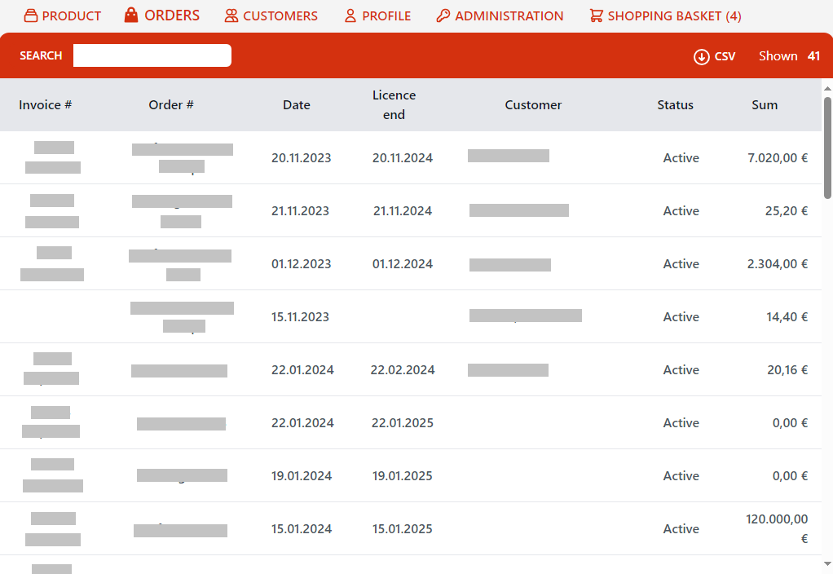Click the shopping basket cart icon

[x=596, y=16]
